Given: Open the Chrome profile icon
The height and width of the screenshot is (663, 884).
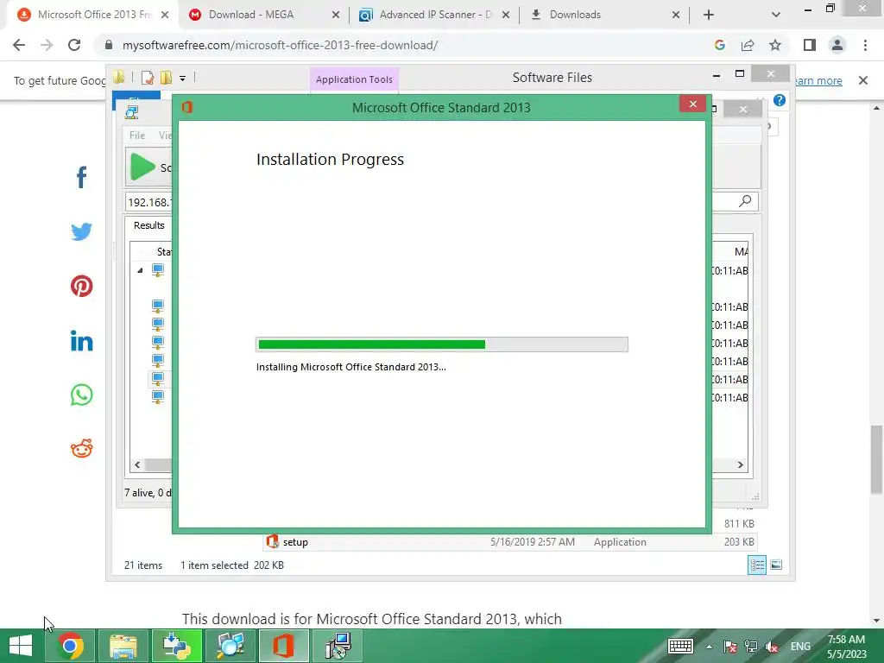Looking at the screenshot, I should [x=837, y=45].
